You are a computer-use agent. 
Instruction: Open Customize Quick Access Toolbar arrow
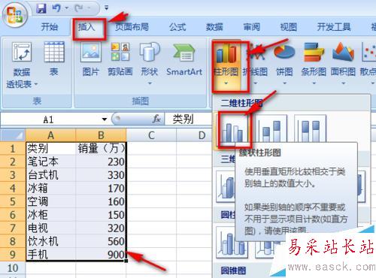click(x=107, y=8)
